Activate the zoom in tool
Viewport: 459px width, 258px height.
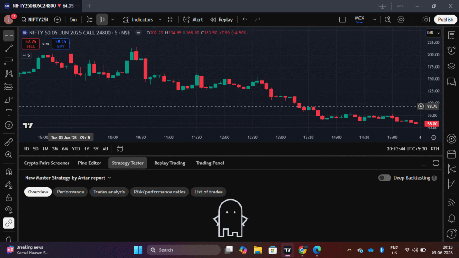(x=9, y=155)
